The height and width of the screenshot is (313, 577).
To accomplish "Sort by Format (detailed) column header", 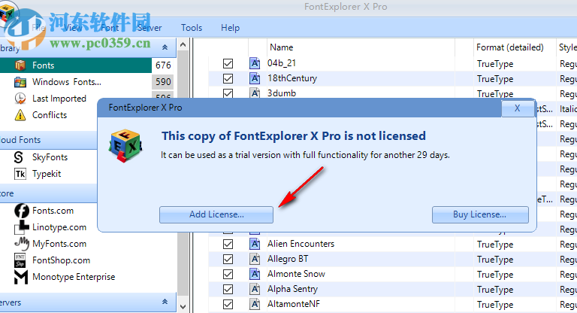I will (510, 47).
